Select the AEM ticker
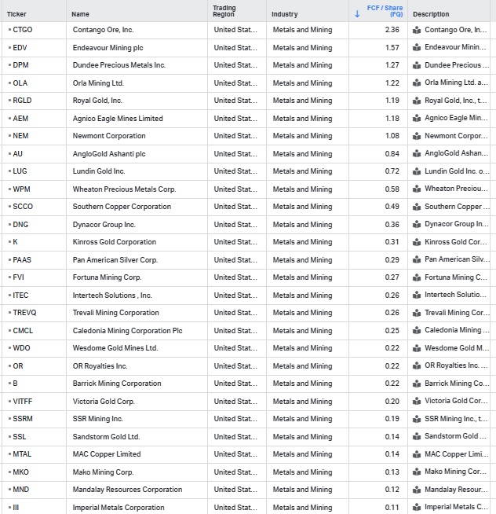This screenshot has height=514, width=496. (x=20, y=119)
